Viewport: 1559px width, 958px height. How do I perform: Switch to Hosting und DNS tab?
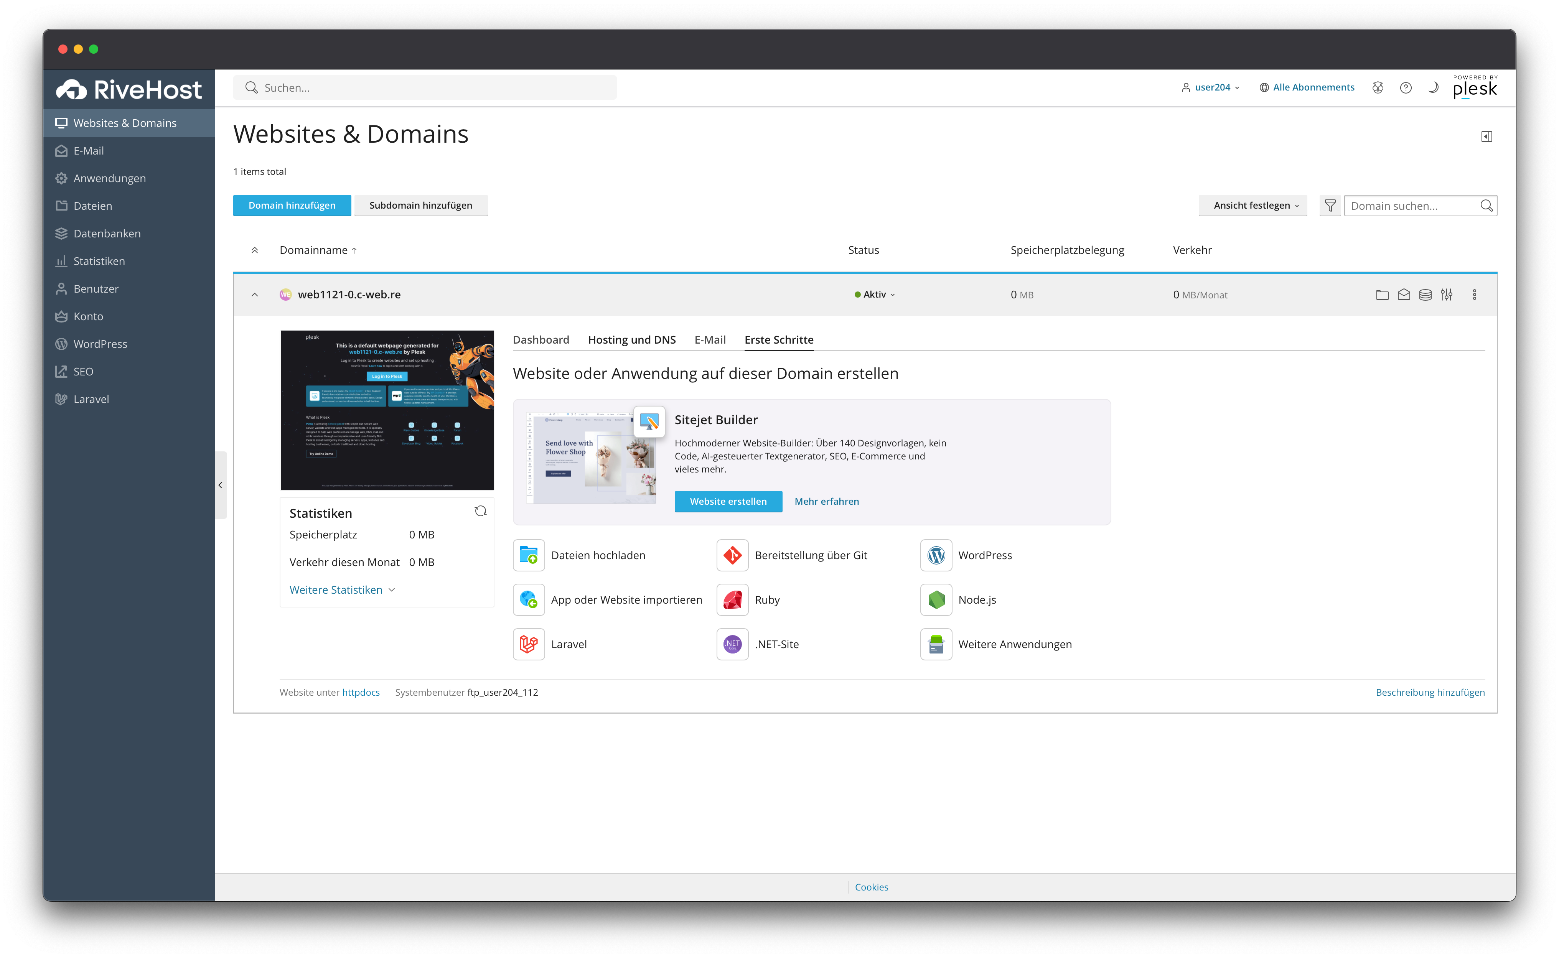tap(631, 340)
